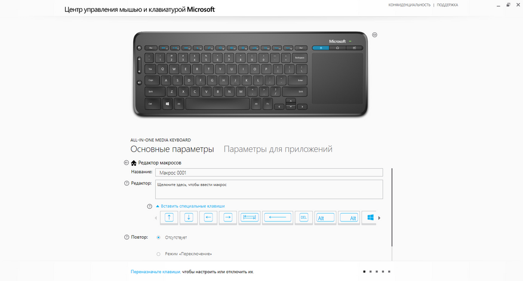Go back using the arrow beside Редактор макросов
The height and width of the screenshot is (281, 523).
(126, 163)
